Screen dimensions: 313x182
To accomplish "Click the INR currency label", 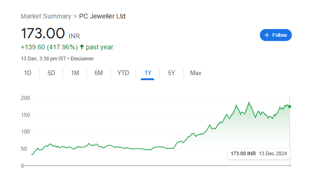I will coord(74,36).
